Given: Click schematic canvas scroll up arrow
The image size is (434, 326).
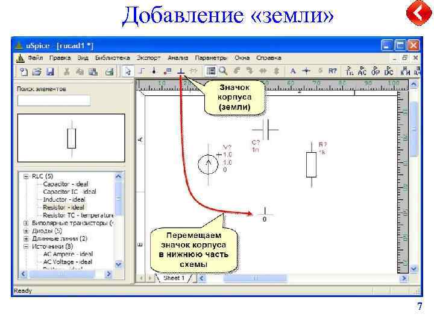Looking at the screenshot, I should pos(414,84).
